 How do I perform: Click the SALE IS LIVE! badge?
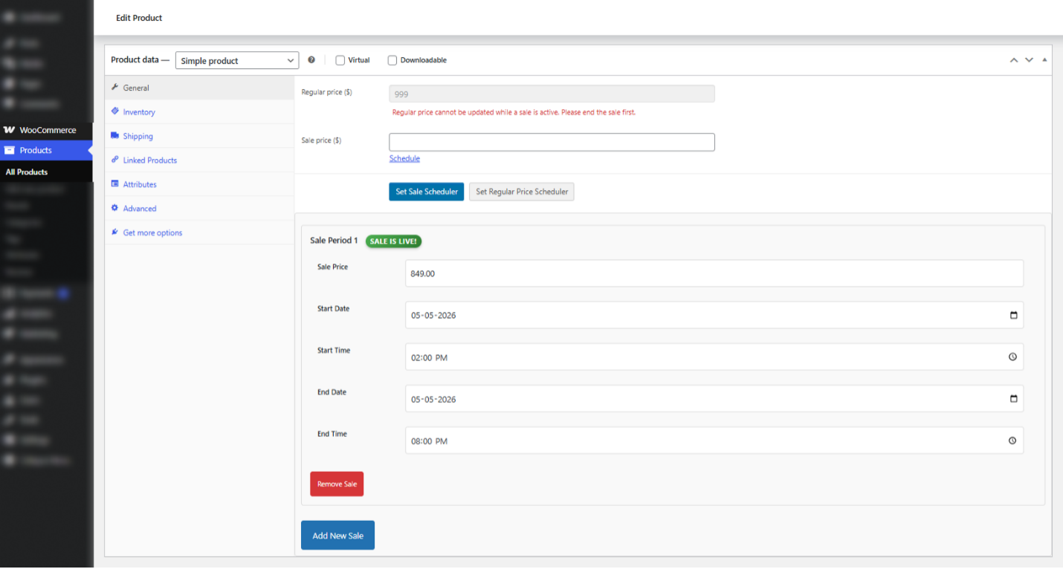(393, 241)
